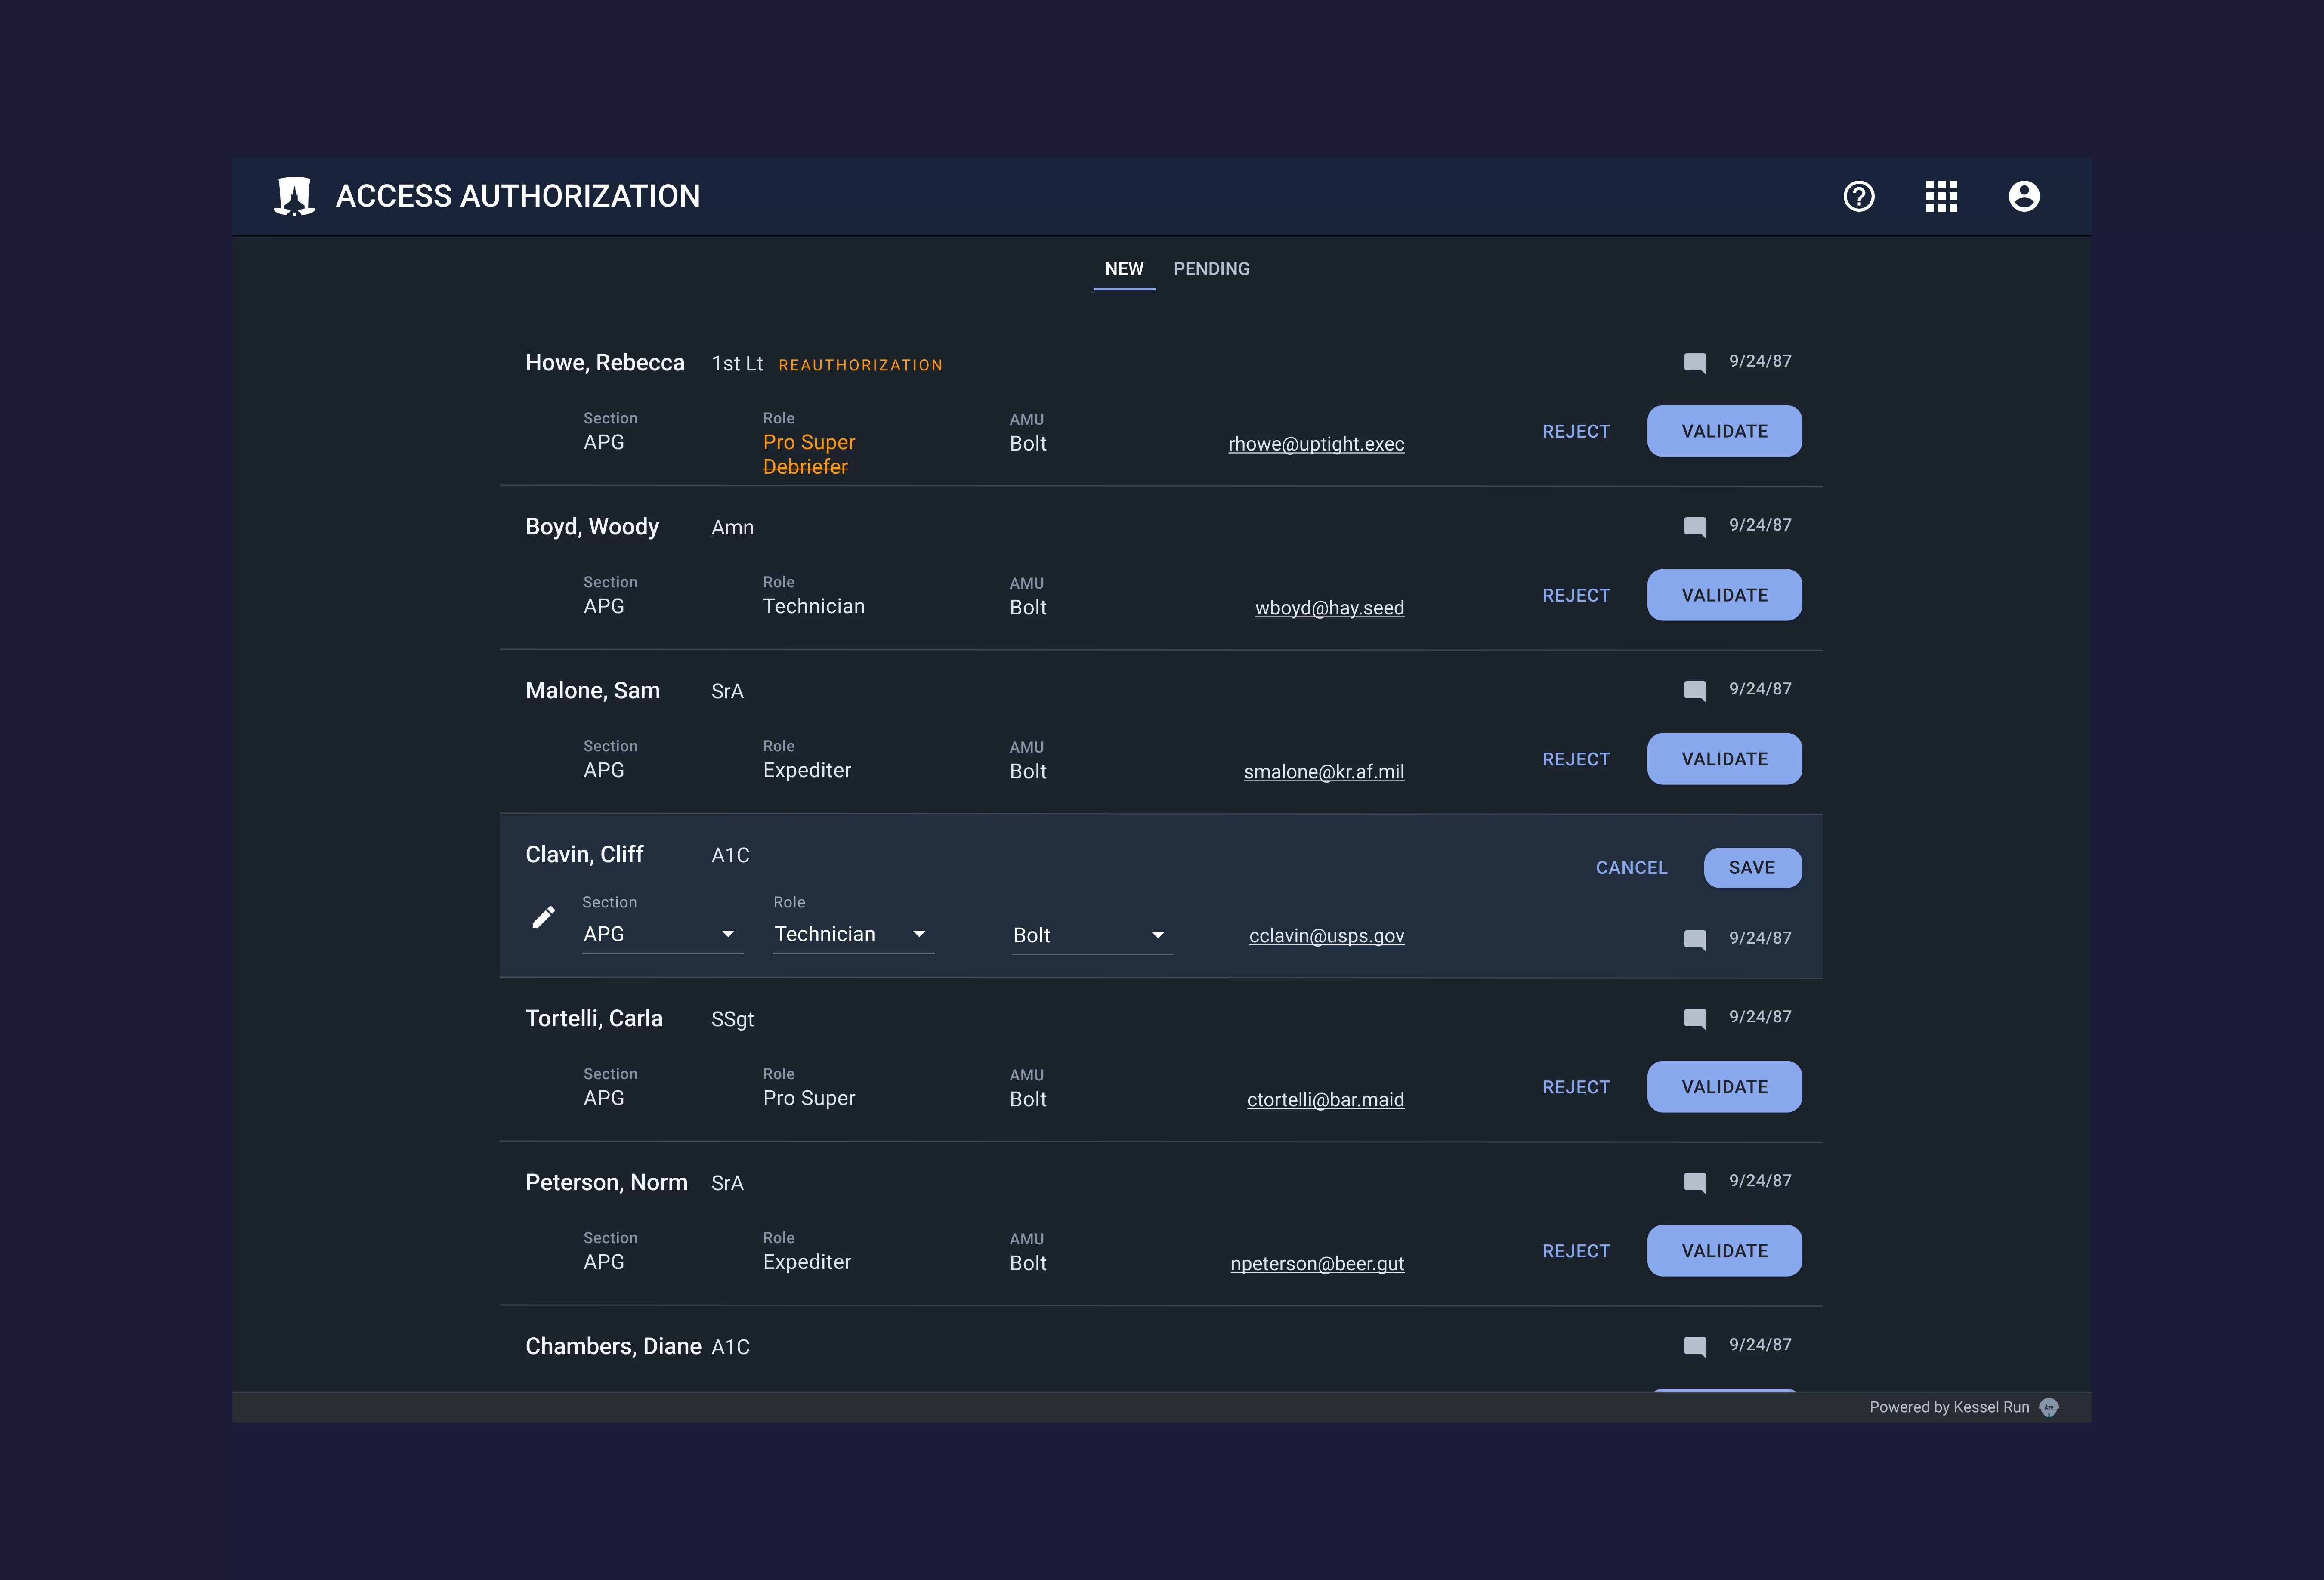Reject Boyd, Woody's access request

click(x=1575, y=595)
